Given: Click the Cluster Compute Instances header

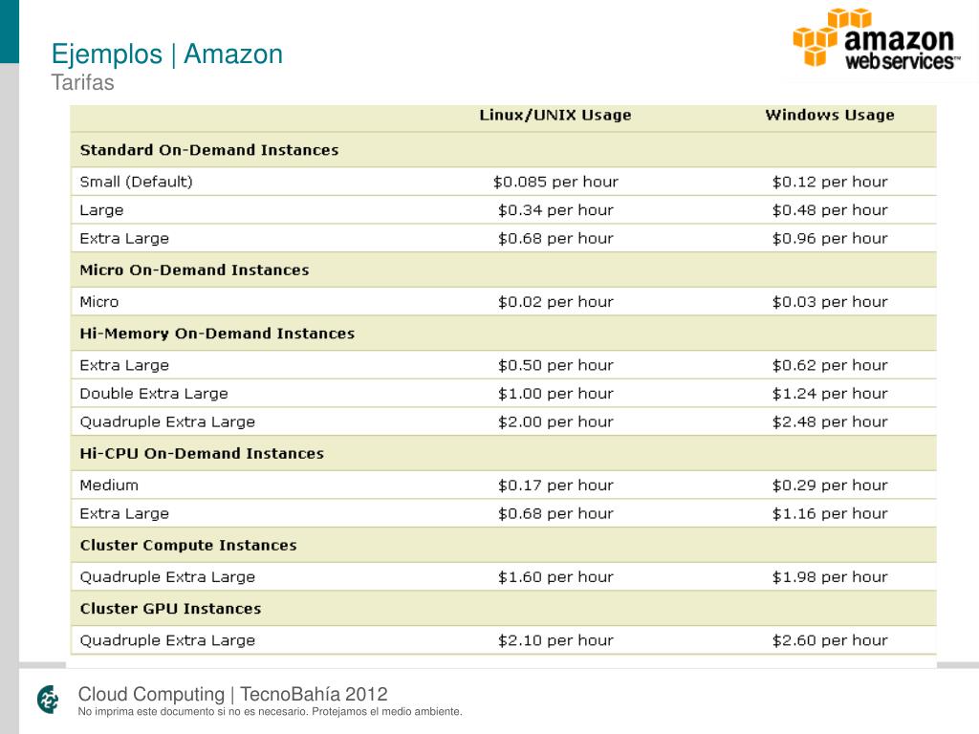Looking at the screenshot, I should pos(188,546).
